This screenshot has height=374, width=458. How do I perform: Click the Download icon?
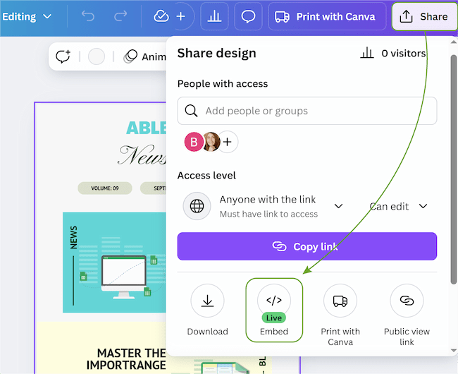click(207, 301)
